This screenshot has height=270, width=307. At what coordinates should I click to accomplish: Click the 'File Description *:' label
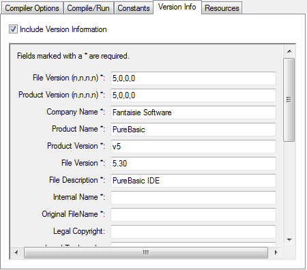[x=77, y=180]
